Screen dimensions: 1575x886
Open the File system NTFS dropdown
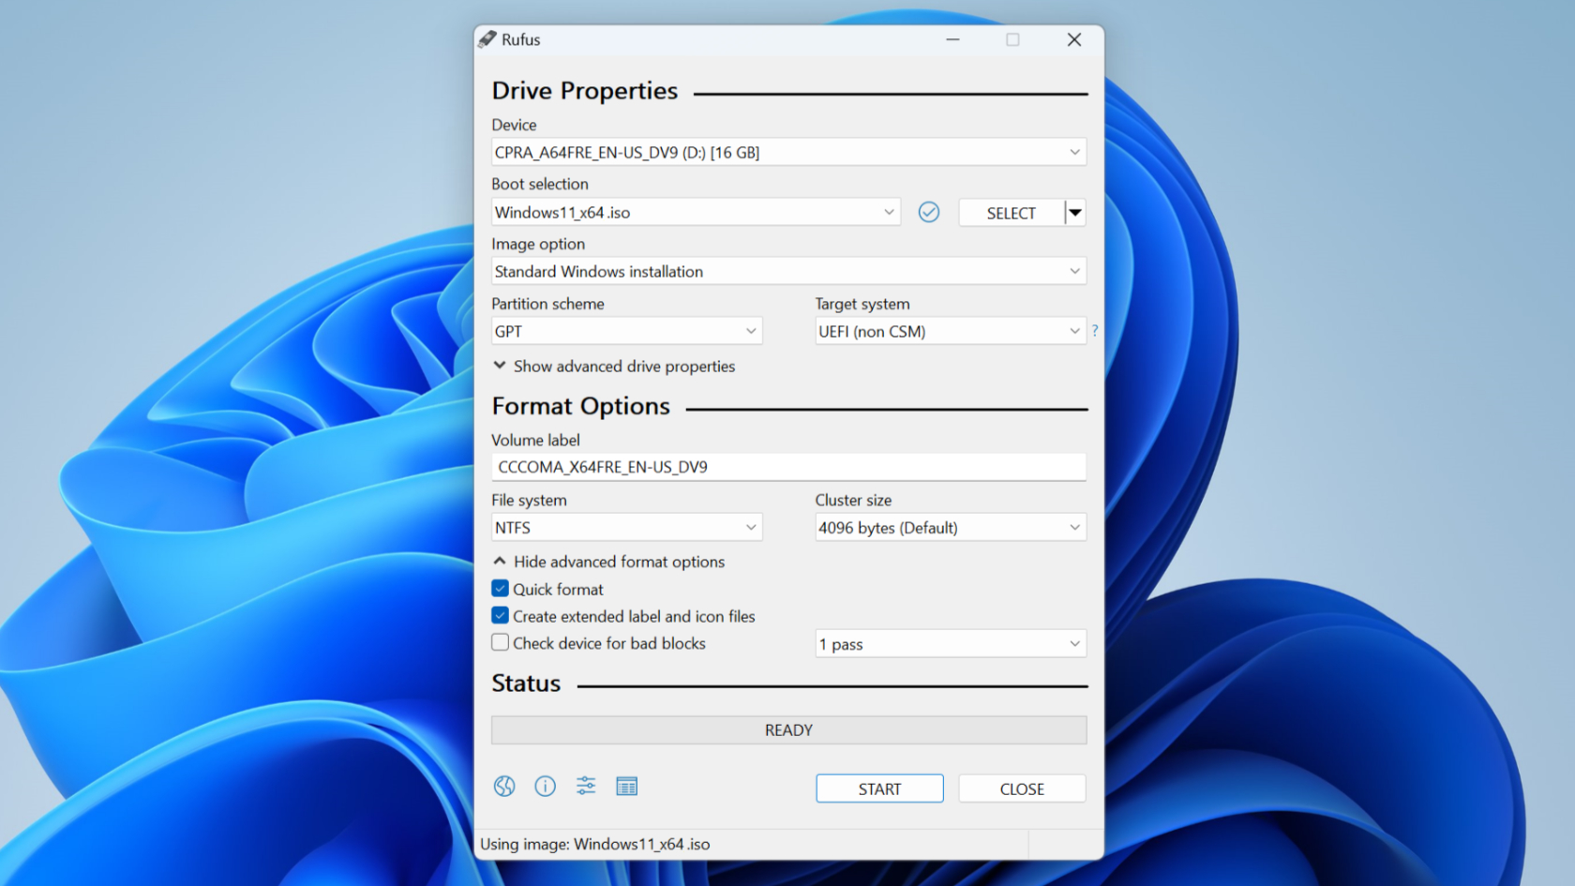[626, 528]
